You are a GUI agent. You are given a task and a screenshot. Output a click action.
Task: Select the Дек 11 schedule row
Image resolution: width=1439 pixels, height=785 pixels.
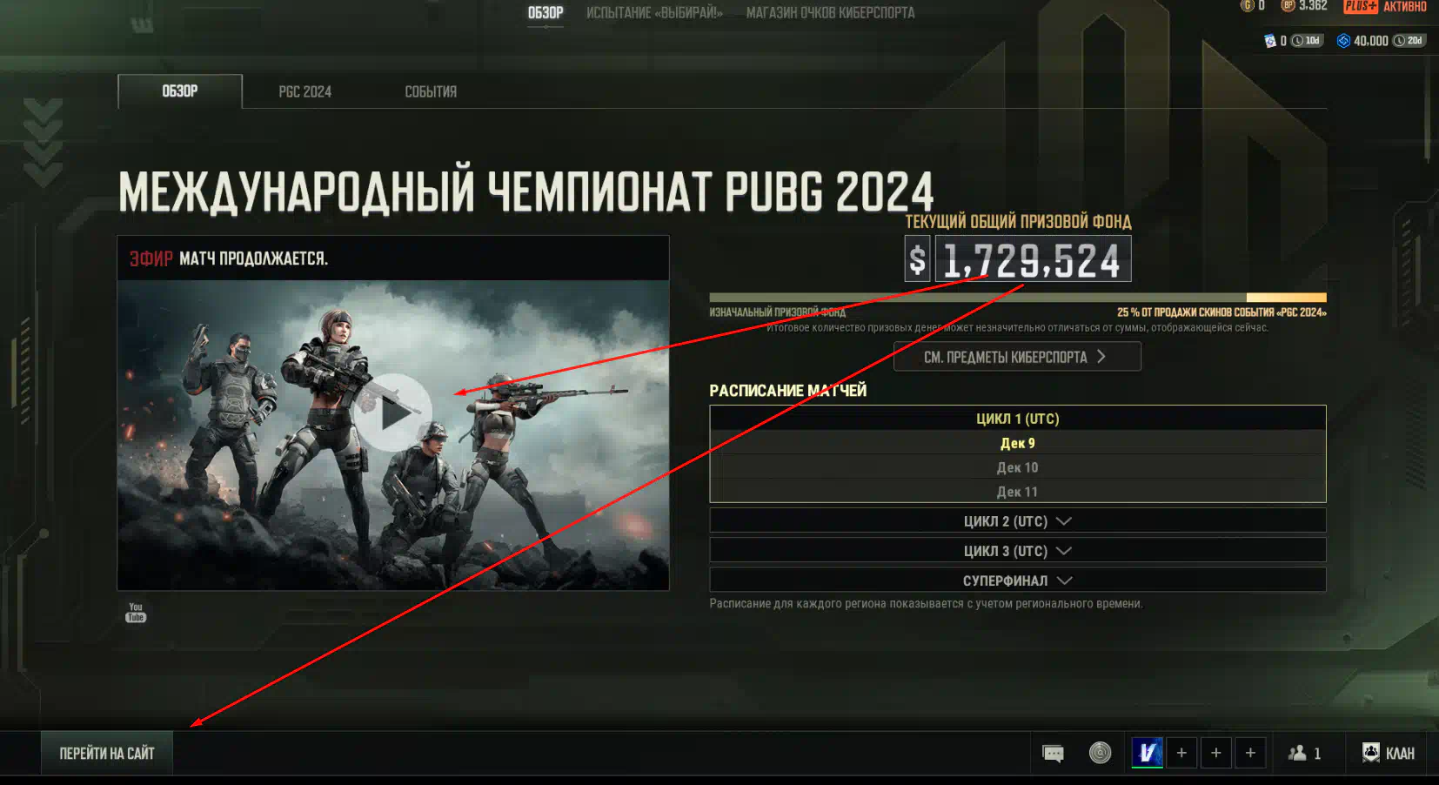(1018, 492)
